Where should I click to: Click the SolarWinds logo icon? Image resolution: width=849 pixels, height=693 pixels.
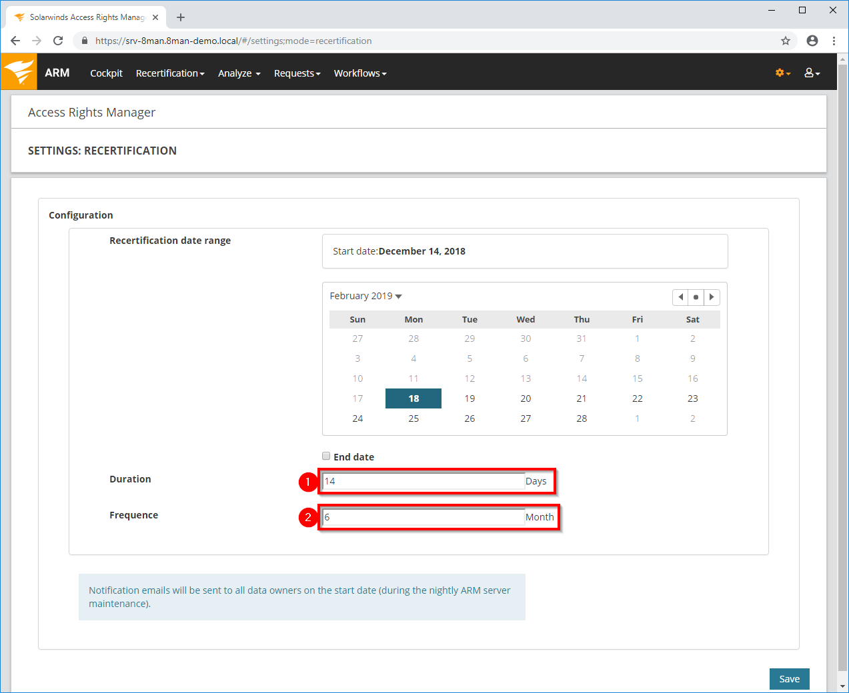coord(19,72)
